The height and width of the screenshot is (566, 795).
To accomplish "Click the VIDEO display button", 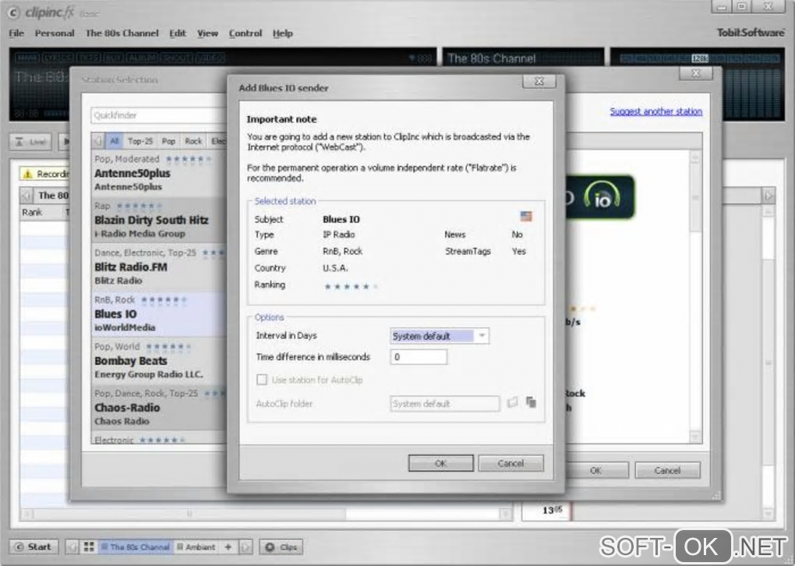I will click(210, 58).
